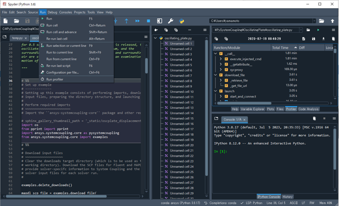Switch to the History tab
The width and height of the screenshot is (339, 206).
point(288,197)
